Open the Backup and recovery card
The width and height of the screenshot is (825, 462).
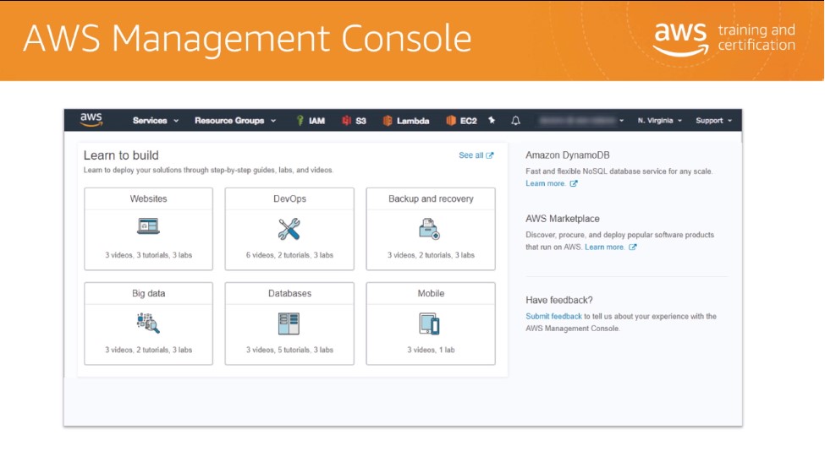(x=431, y=229)
